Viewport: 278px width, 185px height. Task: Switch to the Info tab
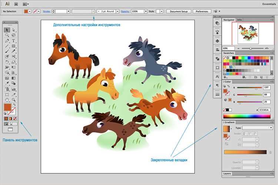point(239,20)
